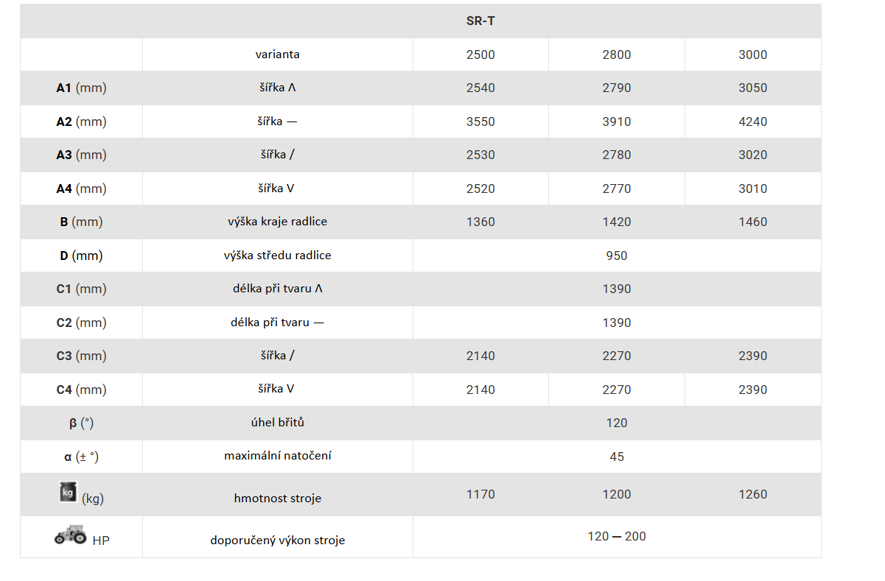Click the 3000 variant column header

752,54
